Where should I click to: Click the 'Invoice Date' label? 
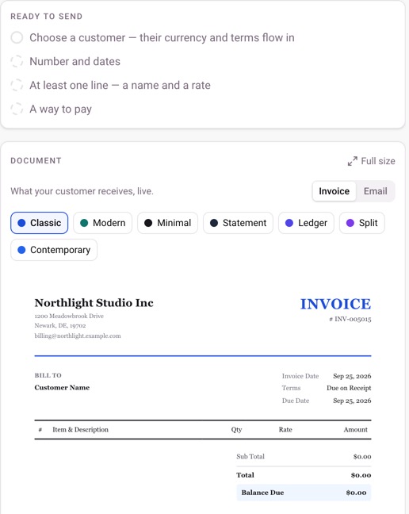(300, 376)
